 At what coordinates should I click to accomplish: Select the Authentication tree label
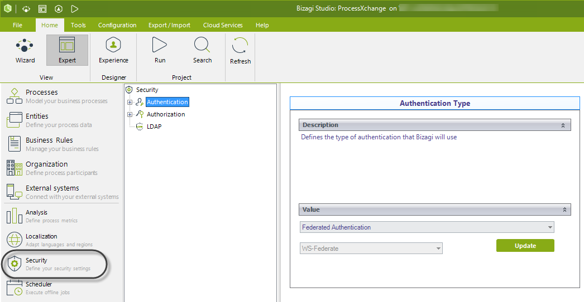point(167,102)
